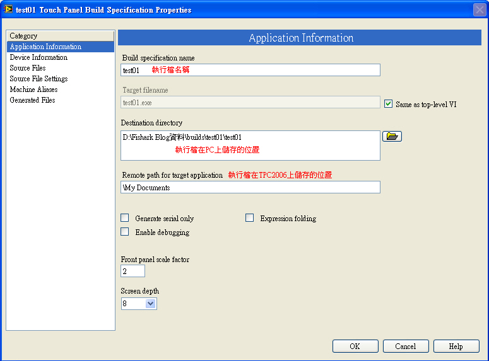Image resolution: width=489 pixels, height=361 pixels.
Task: Confirm with the OK button
Action: 355,347
